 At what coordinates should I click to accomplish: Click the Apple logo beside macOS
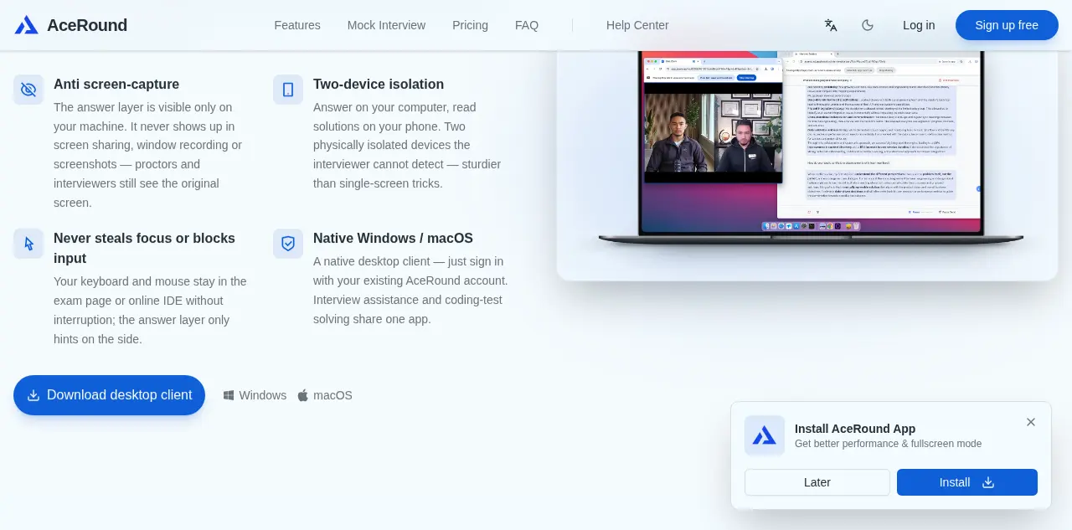pos(303,395)
